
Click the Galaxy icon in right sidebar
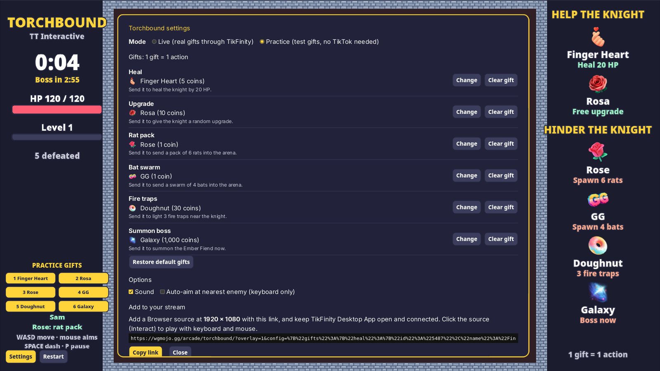pos(598,292)
